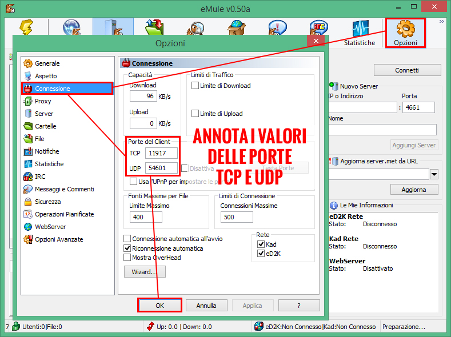This screenshot has height=337, width=451.
Task: Click the Wizard button
Action: pos(145,272)
